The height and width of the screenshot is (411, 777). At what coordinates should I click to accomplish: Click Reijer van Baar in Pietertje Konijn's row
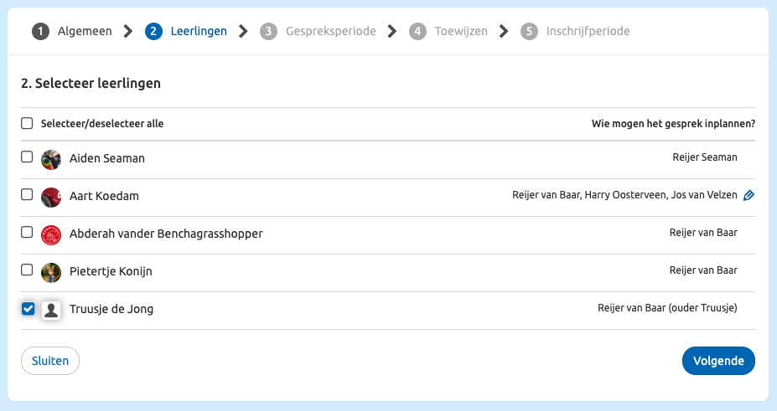703,270
